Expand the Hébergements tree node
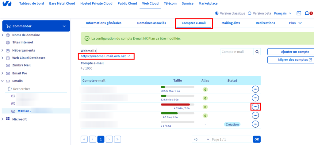 (x=2, y=50)
